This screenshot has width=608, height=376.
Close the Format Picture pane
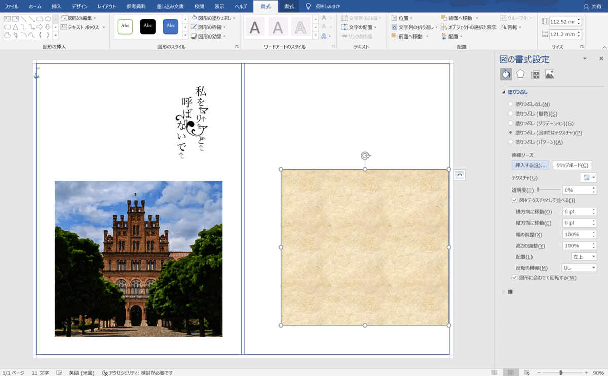tap(601, 59)
